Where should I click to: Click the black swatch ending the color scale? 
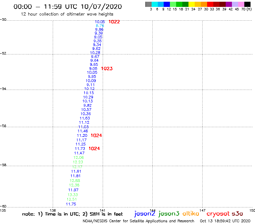pos(247,4)
